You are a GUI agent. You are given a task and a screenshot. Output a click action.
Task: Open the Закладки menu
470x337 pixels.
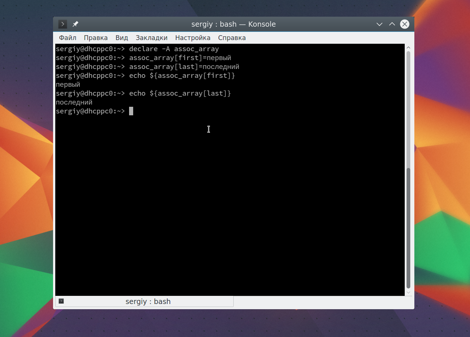point(151,38)
